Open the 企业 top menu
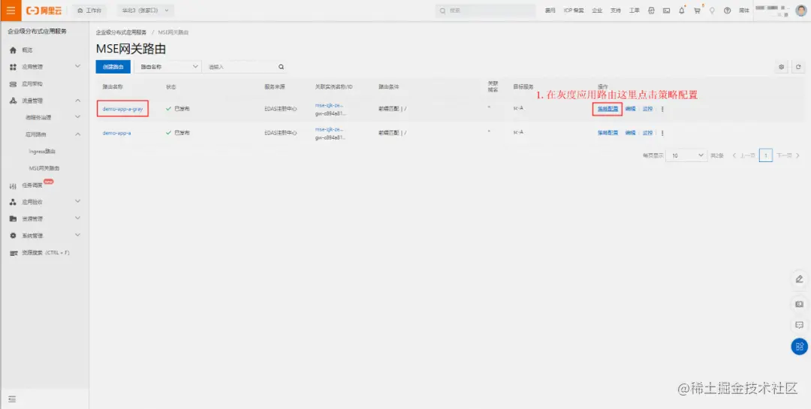Image resolution: width=811 pixels, height=409 pixels. point(597,11)
